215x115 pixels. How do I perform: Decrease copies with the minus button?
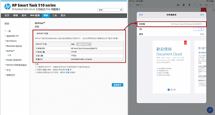(196, 29)
